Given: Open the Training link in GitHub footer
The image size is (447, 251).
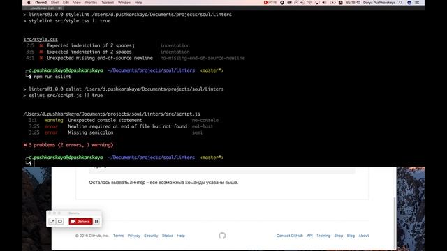Looking at the screenshot, I should click(323, 236).
